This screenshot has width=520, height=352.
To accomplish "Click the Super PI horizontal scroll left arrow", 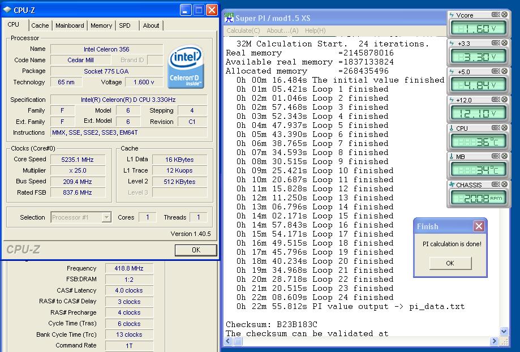I will 228,341.
